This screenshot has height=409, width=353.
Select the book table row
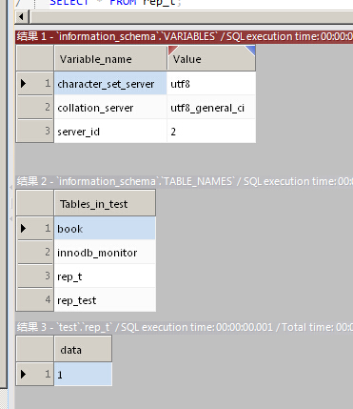tap(105, 228)
